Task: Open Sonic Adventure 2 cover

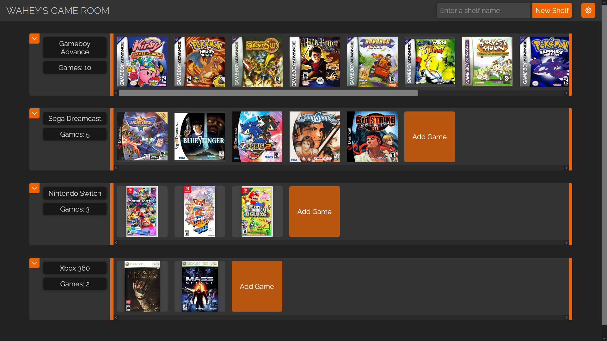Action: click(257, 137)
